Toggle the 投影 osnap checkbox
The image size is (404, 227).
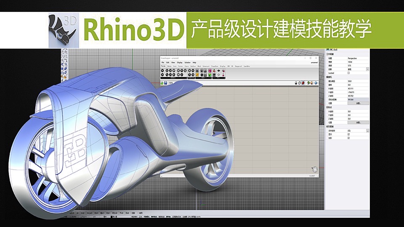click(x=130, y=213)
